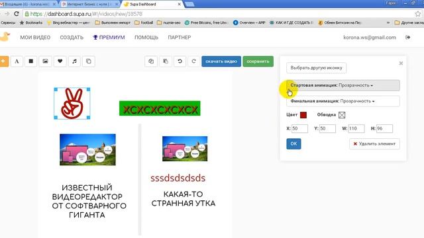The image size is (424, 238).
Task: Confirm with the OK button
Action: click(x=293, y=143)
